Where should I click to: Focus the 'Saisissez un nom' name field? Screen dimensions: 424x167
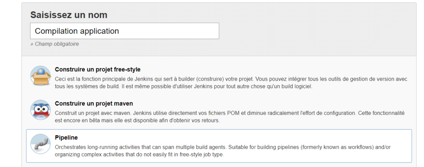[125, 31]
